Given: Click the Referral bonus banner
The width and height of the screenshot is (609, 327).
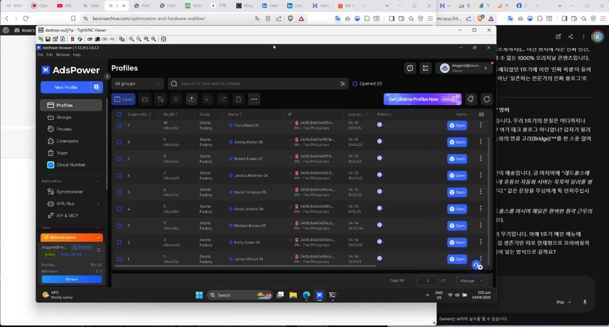Looking at the screenshot, I should point(72,237).
